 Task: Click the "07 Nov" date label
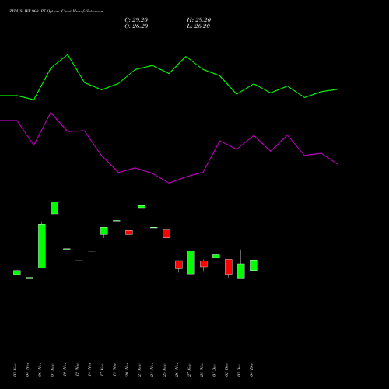[52, 370]
